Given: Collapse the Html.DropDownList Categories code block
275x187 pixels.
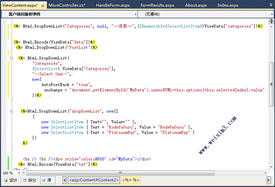Looking at the screenshot, I should [x=11, y=58].
